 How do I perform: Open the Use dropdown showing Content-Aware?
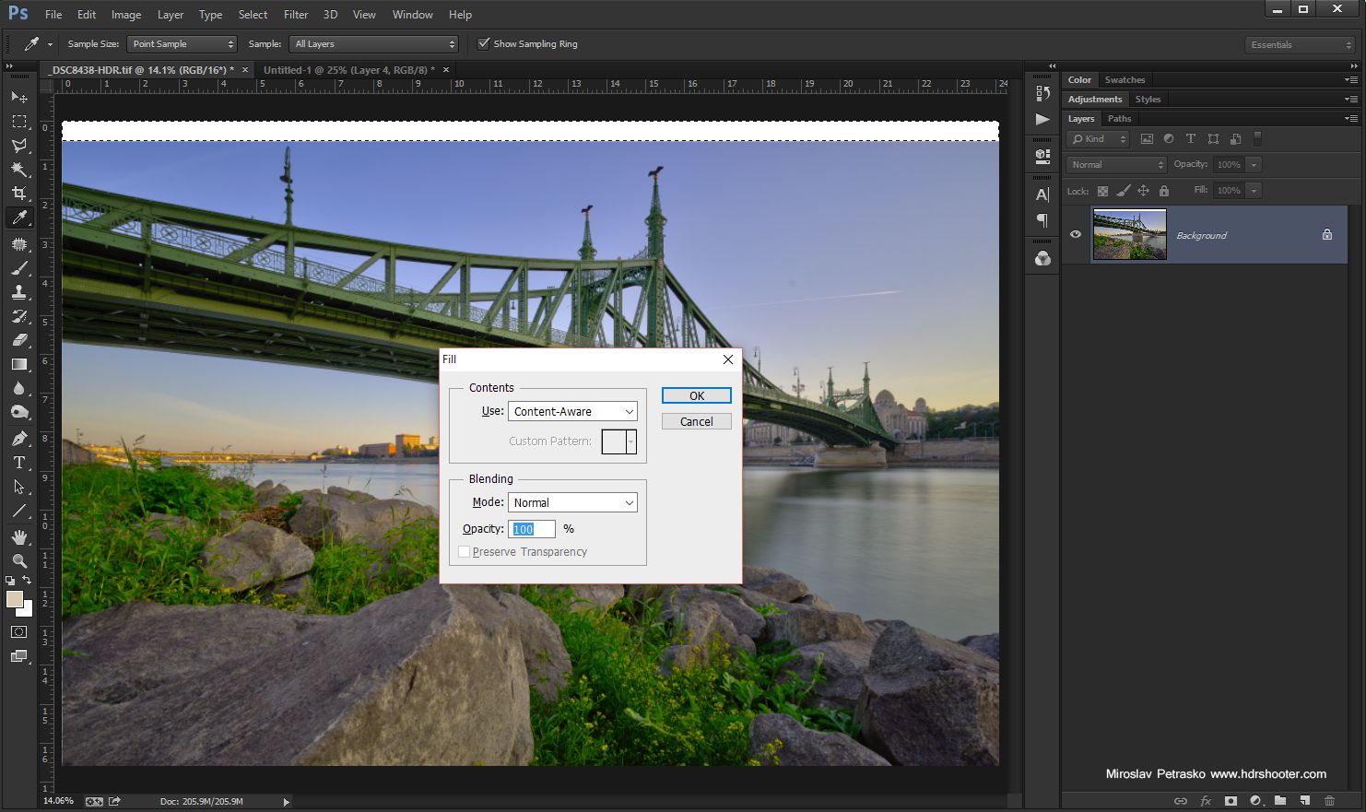571,411
